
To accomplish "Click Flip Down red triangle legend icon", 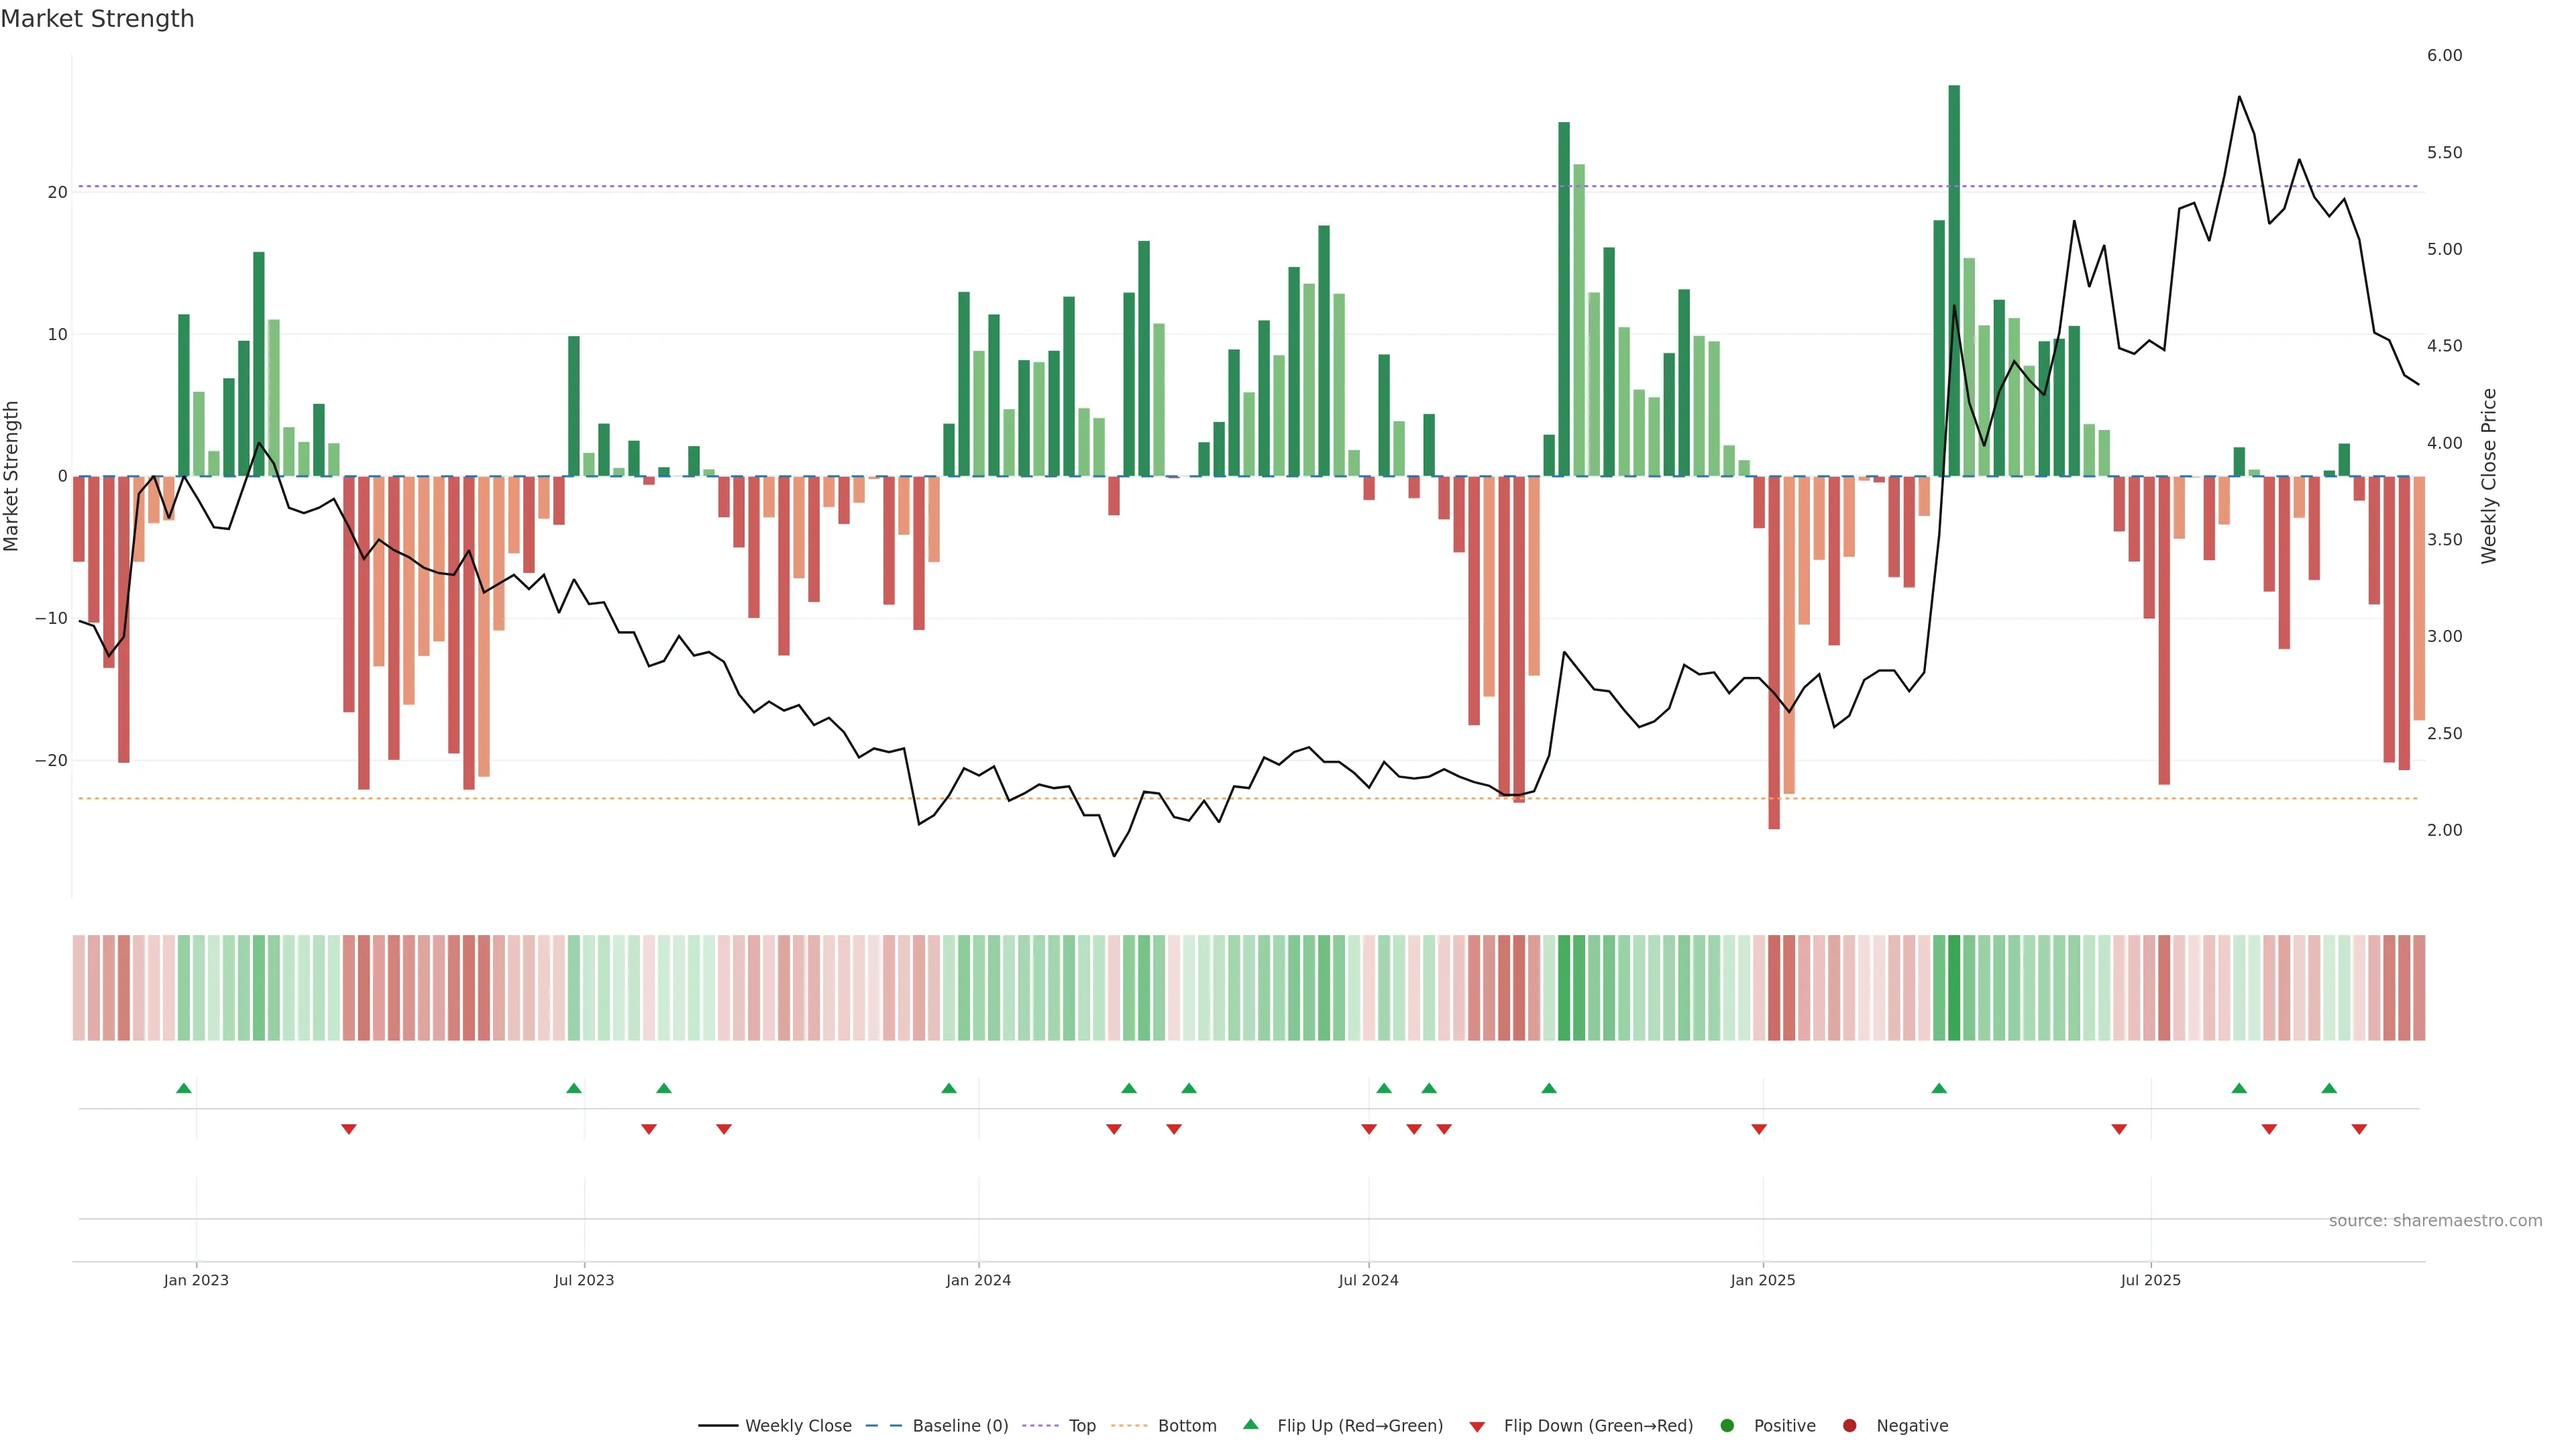I will pyautogui.click(x=1477, y=1427).
